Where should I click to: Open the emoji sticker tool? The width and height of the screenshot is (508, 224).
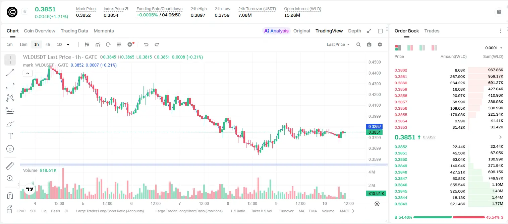click(x=10, y=149)
